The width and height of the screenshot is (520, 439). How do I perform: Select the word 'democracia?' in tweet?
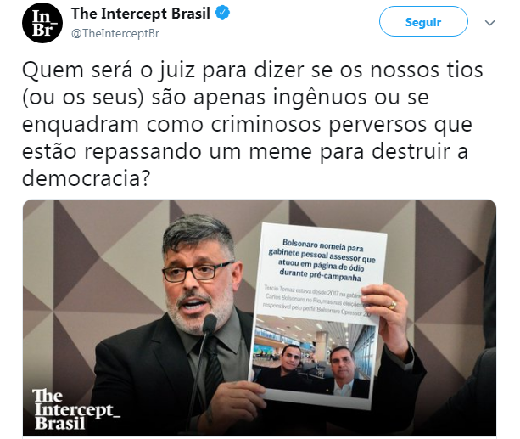click(86, 178)
